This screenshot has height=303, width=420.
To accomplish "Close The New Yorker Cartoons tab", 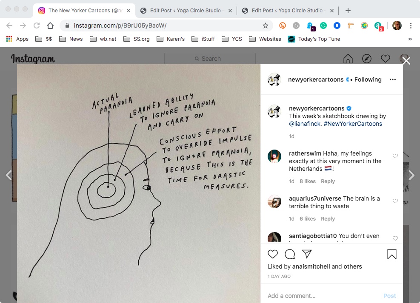I will point(129,11).
